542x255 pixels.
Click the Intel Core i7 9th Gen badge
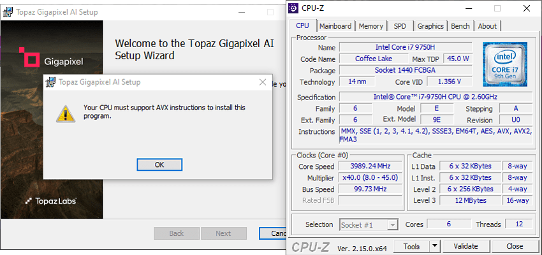coord(505,64)
